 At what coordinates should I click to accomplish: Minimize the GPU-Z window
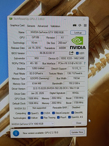click(x=65, y=19)
